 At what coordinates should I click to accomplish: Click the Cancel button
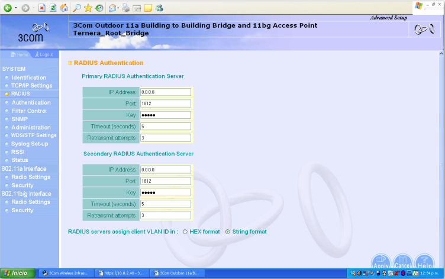[402, 262]
